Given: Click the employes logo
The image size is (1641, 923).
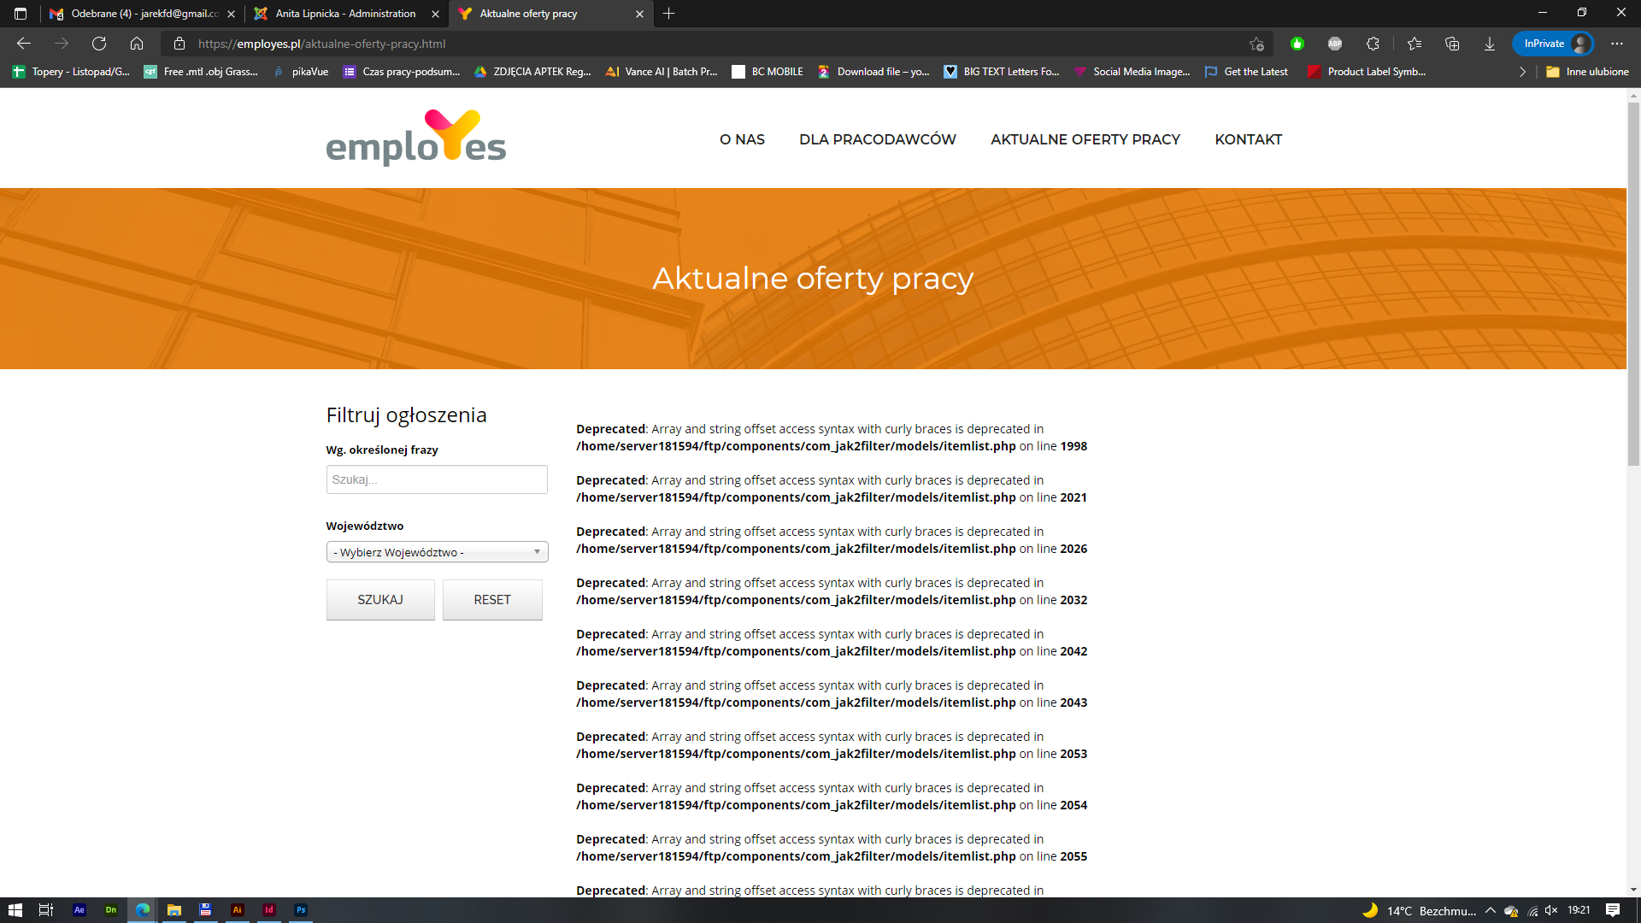Looking at the screenshot, I should [416, 138].
